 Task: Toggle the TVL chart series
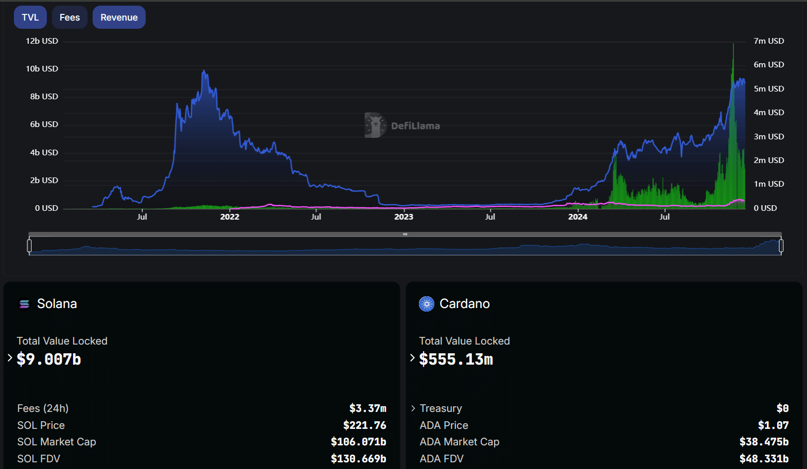(30, 17)
